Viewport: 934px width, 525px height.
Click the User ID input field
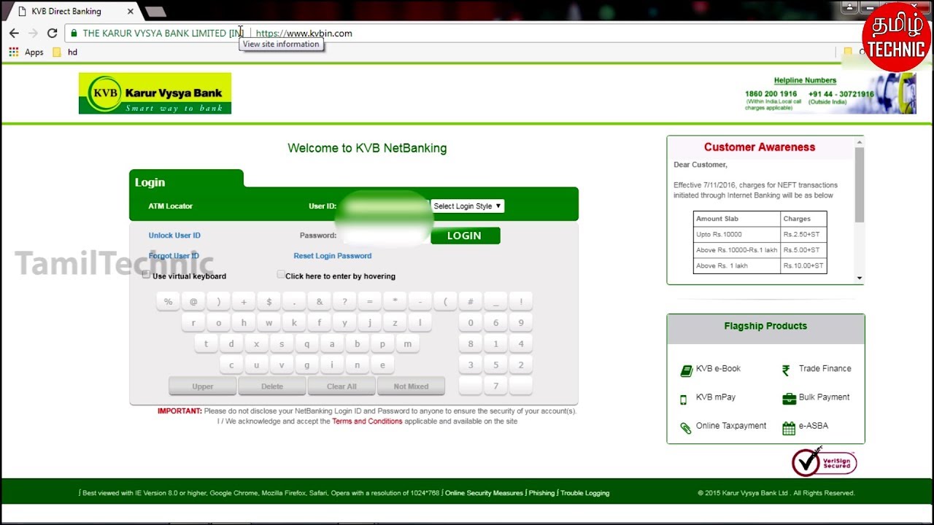385,206
